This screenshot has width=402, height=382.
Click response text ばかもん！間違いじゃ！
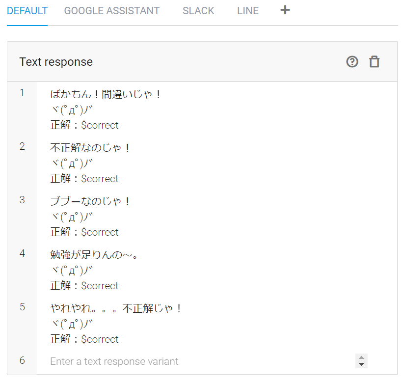(x=106, y=94)
